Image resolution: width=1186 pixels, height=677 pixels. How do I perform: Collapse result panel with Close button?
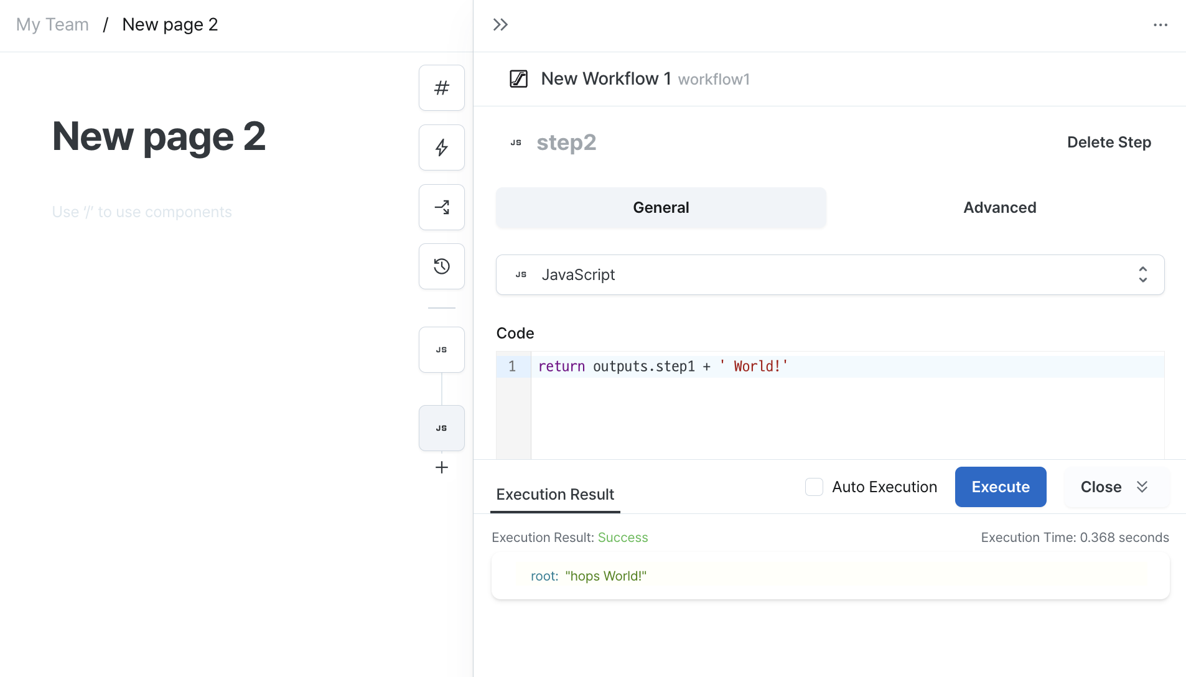tap(1116, 487)
